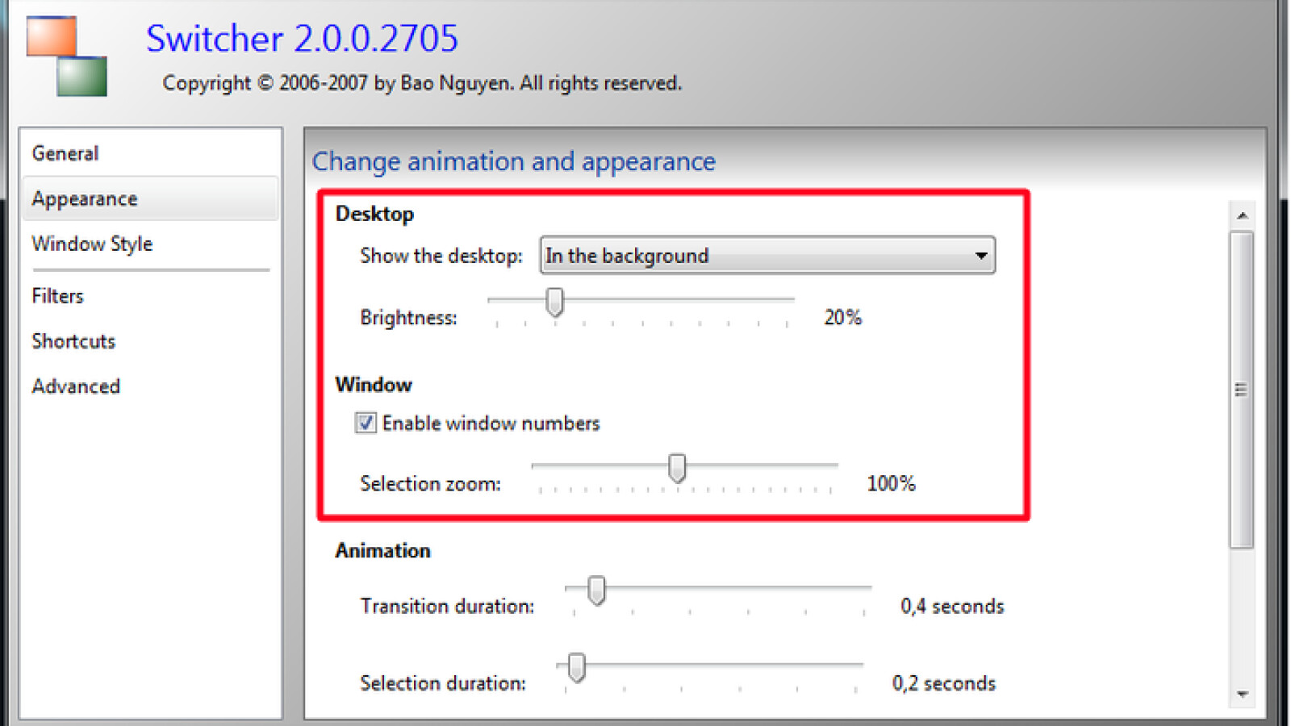
Task: Click the Appearance sidebar entry
Action: (84, 198)
